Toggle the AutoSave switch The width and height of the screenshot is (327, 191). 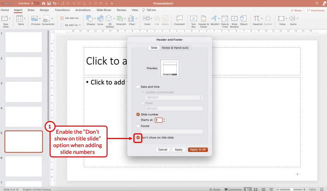click(35, 3)
